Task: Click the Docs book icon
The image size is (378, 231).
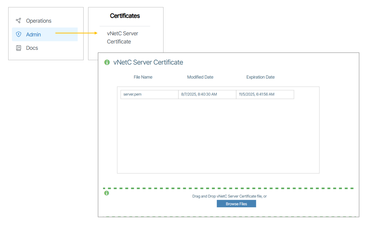Action: pyautogui.click(x=19, y=48)
